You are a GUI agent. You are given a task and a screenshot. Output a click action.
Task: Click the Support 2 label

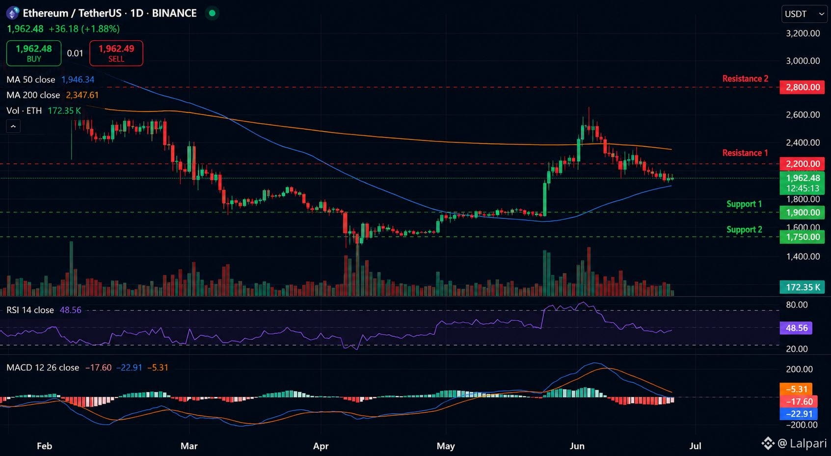[x=744, y=230]
